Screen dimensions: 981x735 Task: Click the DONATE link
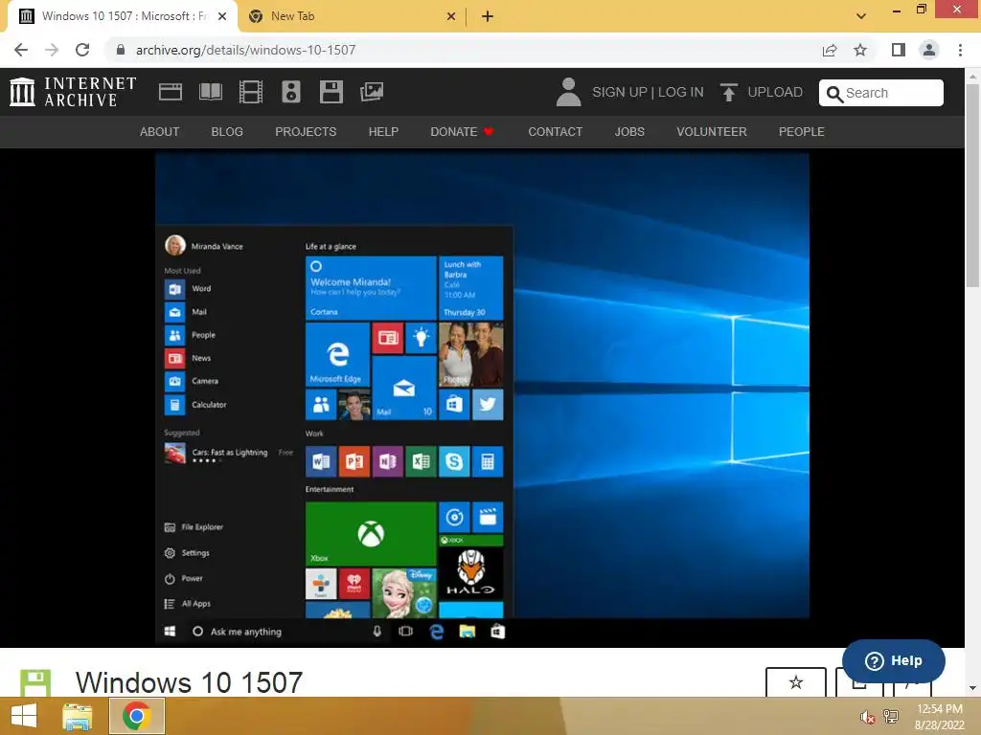coord(462,132)
